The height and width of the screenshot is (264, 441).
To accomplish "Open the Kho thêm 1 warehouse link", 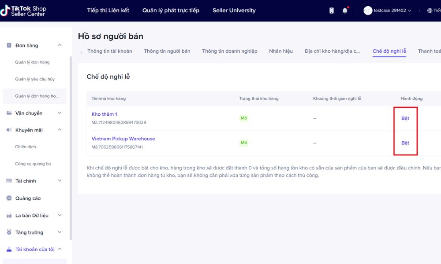I will coord(105,114).
